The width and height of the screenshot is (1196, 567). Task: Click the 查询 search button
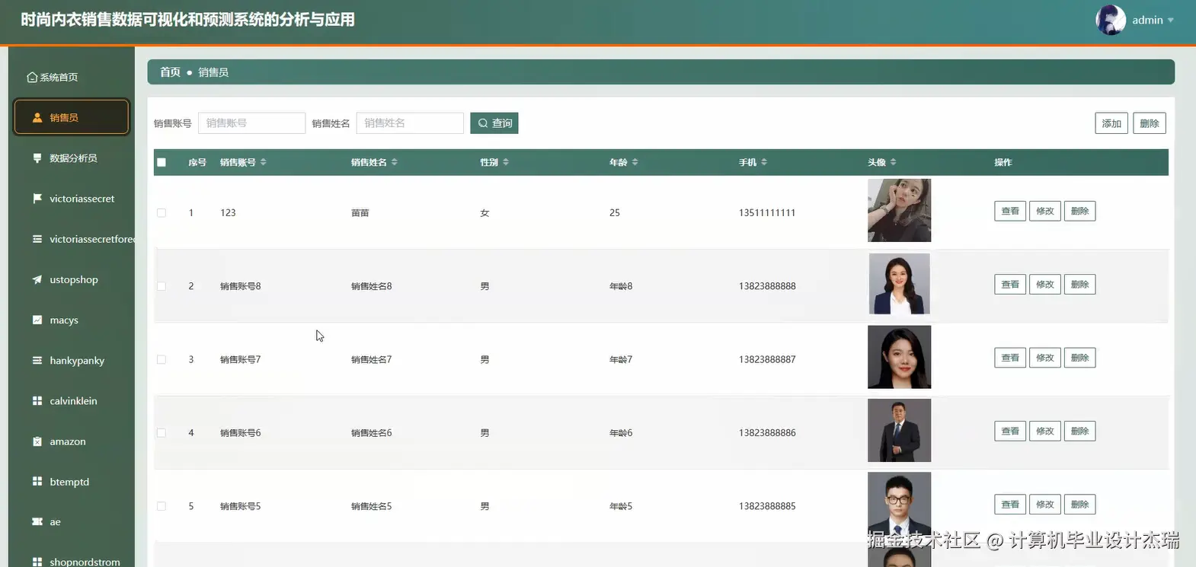494,123
